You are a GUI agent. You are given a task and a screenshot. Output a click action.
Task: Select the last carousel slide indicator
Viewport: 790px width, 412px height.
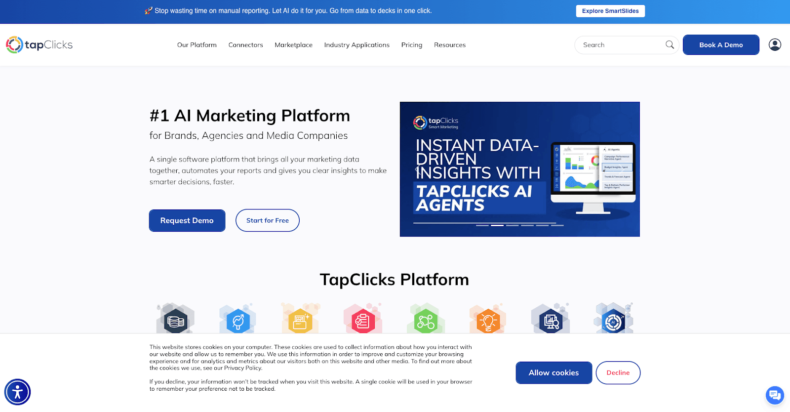point(557,225)
